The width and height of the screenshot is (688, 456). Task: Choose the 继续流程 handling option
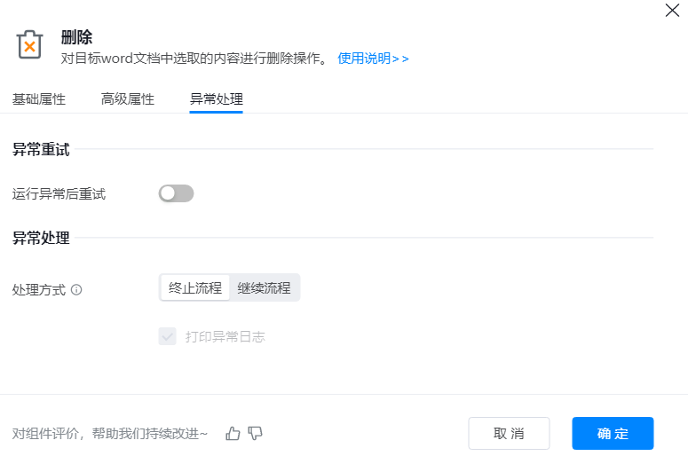point(265,288)
